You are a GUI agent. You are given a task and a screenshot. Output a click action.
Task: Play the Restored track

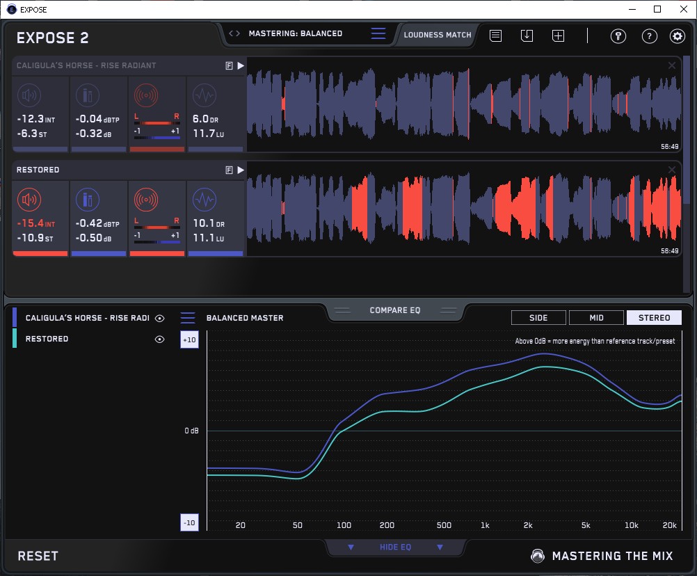coord(241,170)
